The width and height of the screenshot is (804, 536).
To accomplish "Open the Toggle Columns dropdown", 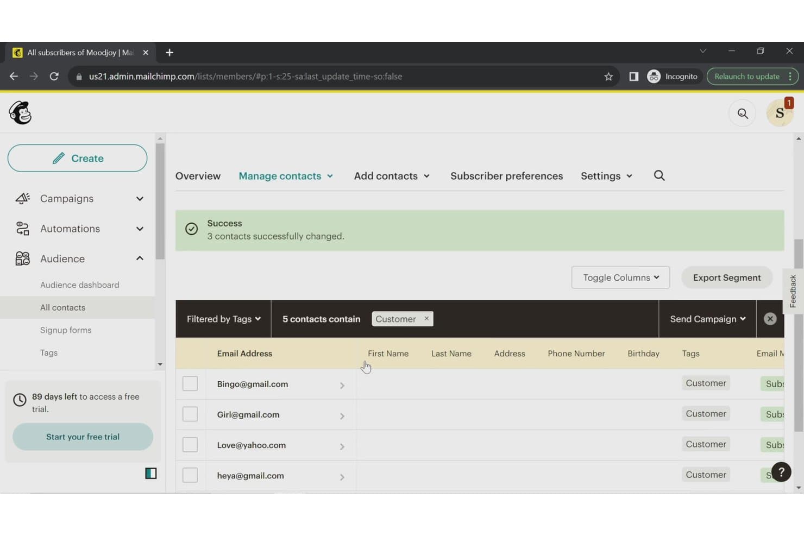I will 620,278.
